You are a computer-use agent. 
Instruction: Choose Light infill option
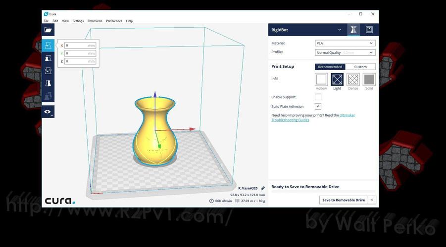(337, 80)
